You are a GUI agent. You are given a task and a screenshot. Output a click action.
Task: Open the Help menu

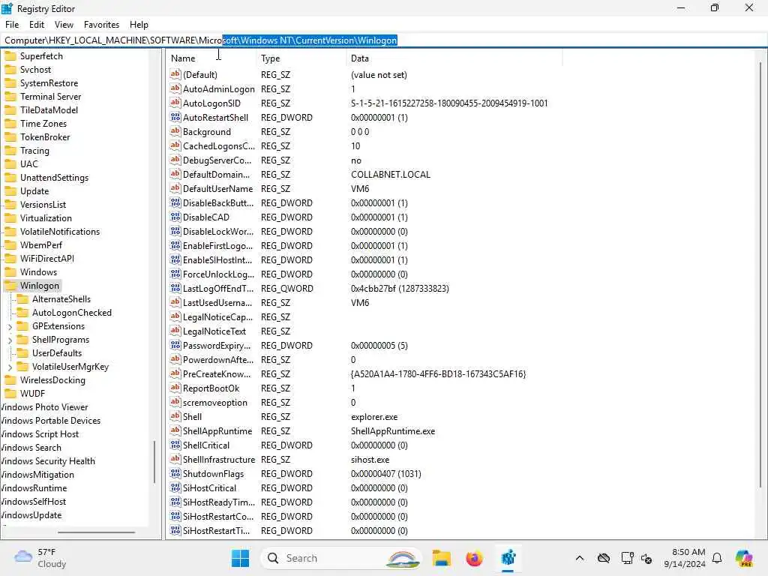[139, 25]
